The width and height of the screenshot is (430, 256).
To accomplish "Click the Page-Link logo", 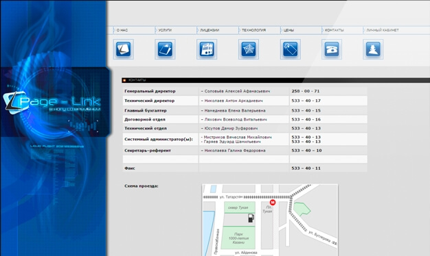I will tap(52, 103).
